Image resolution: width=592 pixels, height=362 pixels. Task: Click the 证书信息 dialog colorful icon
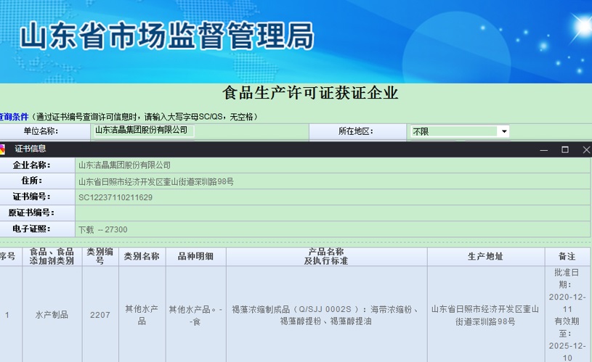click(2, 149)
